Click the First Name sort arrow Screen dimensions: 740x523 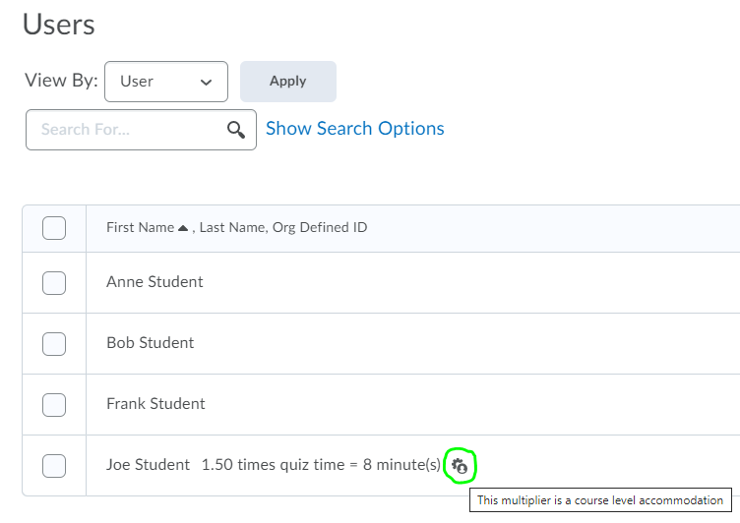183,228
